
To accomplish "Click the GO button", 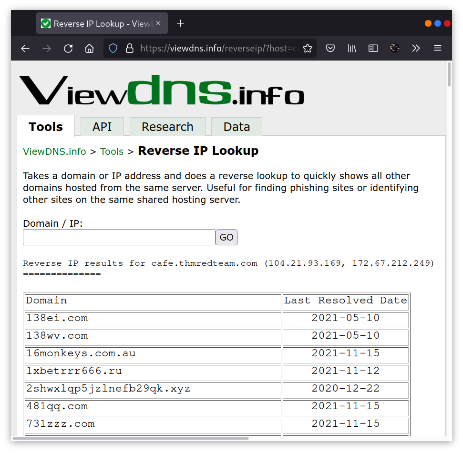I will click(227, 237).
